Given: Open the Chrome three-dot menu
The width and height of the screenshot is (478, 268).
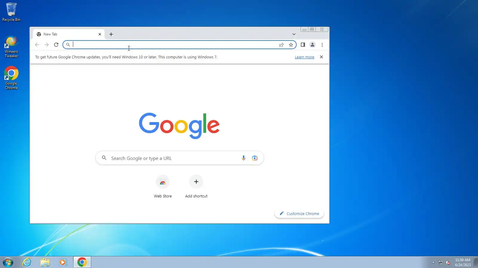Looking at the screenshot, I should click(322, 45).
